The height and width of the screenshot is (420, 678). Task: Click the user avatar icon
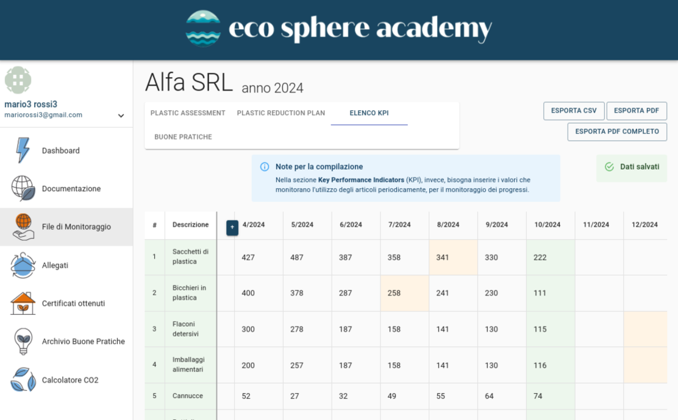click(18, 80)
